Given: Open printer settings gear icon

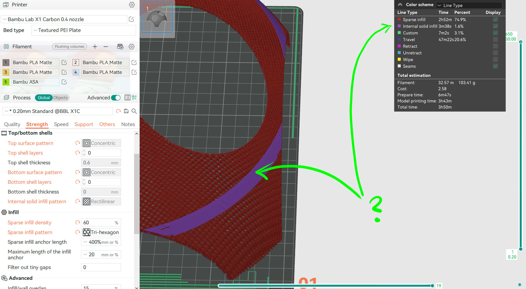Looking at the screenshot, I should pyautogui.click(x=132, y=5).
